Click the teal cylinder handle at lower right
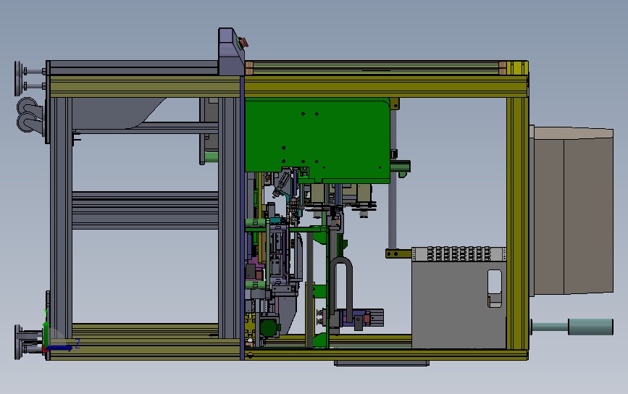The height and width of the screenshot is (394, 628). (590, 327)
